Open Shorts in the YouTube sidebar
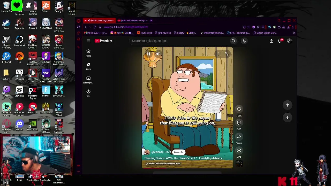Image resolution: width=331 pixels, height=186 pixels. pyautogui.click(x=88, y=66)
